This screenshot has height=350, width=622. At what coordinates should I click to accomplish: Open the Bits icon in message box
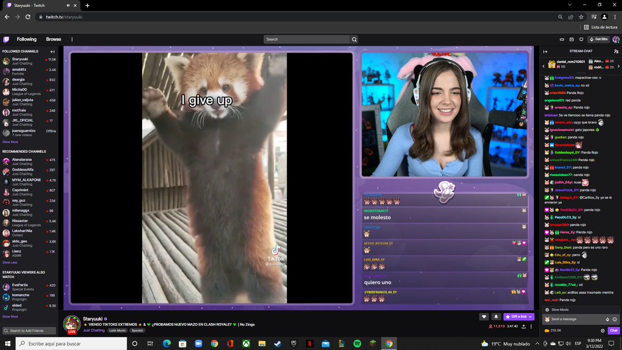pos(607,319)
